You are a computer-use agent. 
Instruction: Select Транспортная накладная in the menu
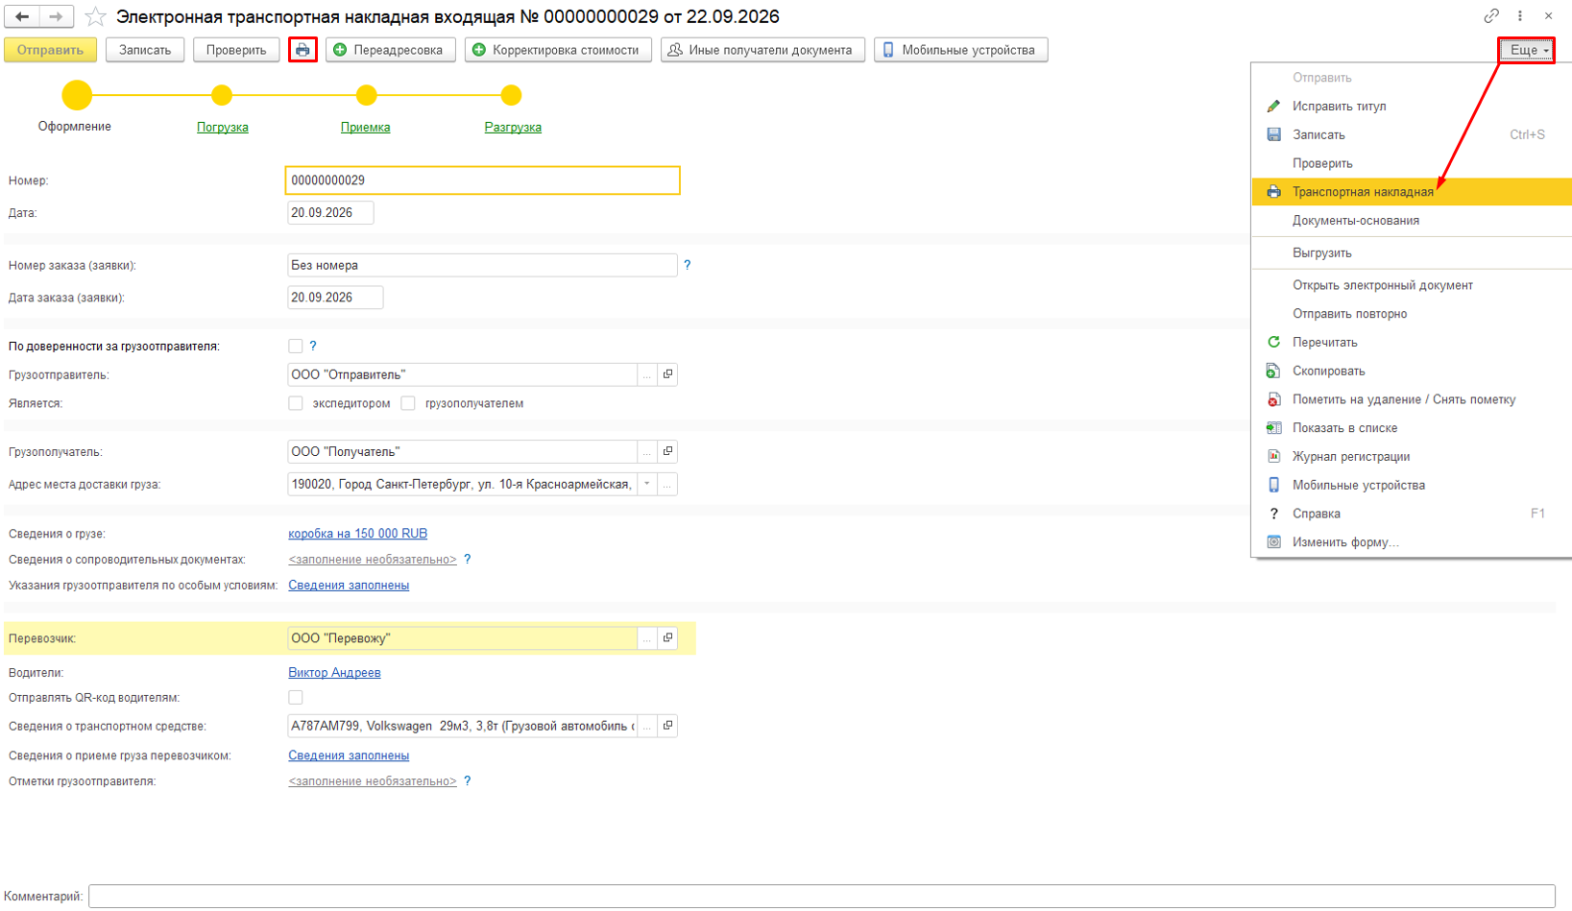click(x=1412, y=192)
